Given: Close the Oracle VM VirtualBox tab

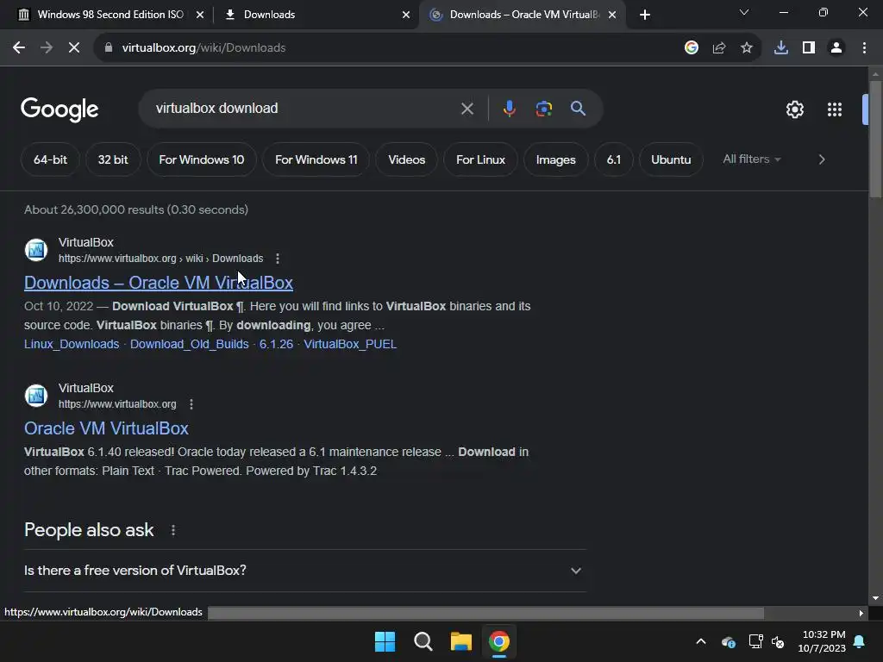Looking at the screenshot, I should (612, 15).
